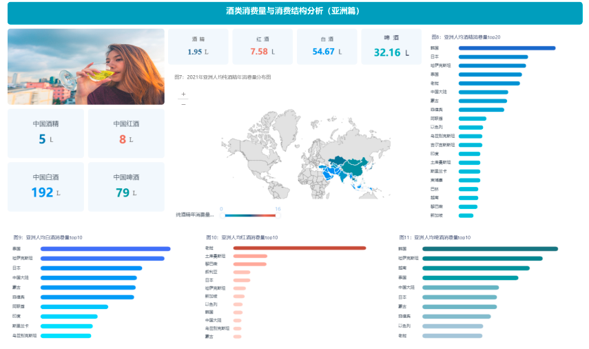
Task: Click the longest red bar in the 图10 chart
Action: pos(300,248)
